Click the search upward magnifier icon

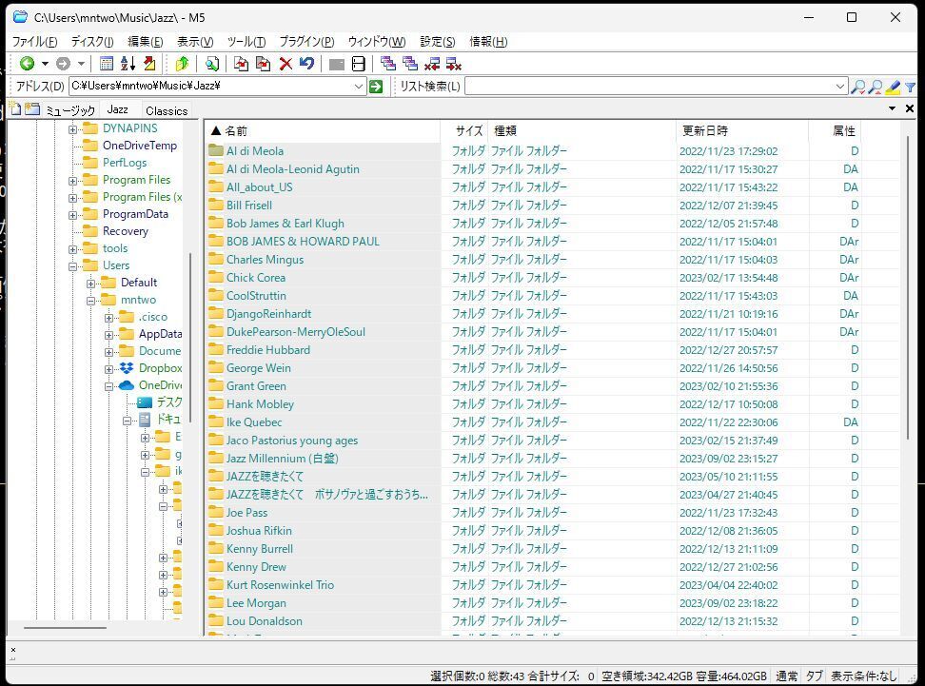pos(876,88)
